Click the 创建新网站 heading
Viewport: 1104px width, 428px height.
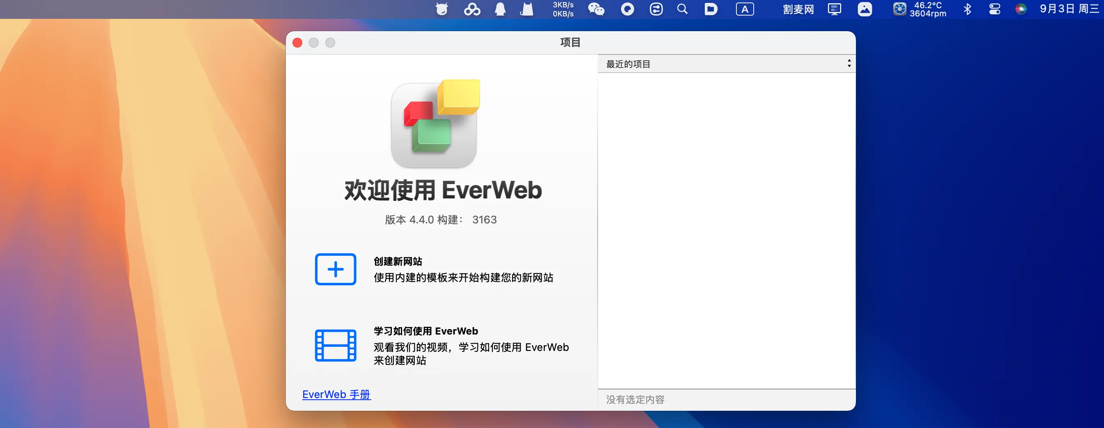tap(398, 261)
